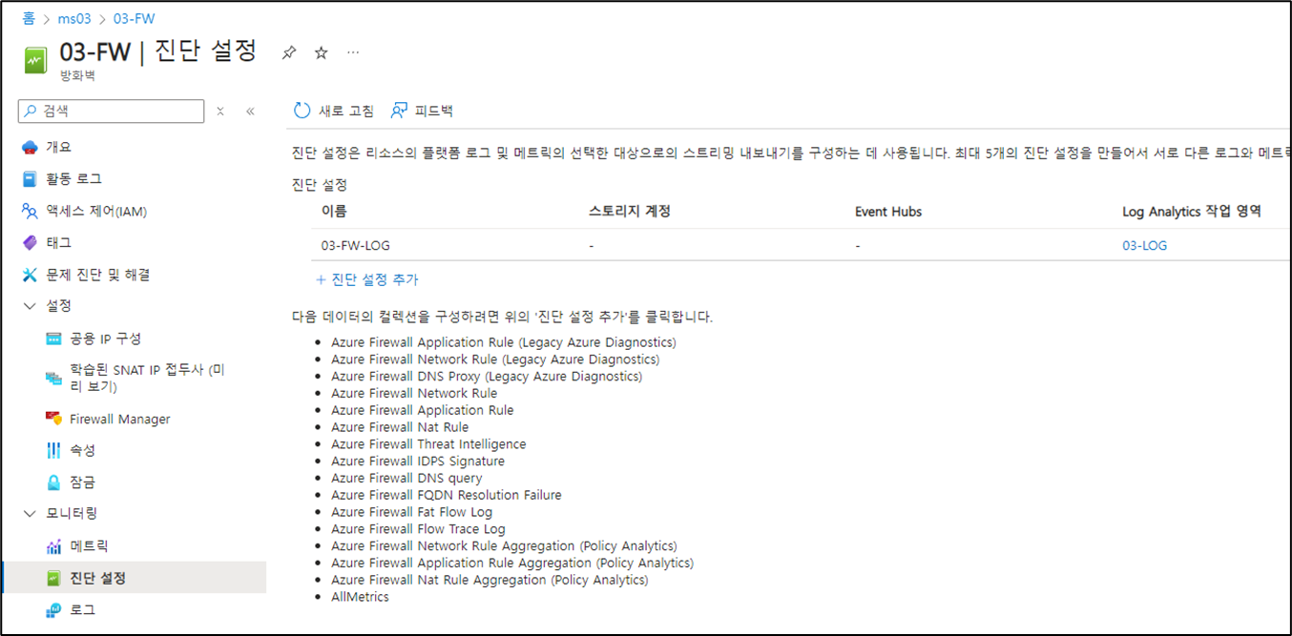Open 03-LOG workspace link

1144,245
